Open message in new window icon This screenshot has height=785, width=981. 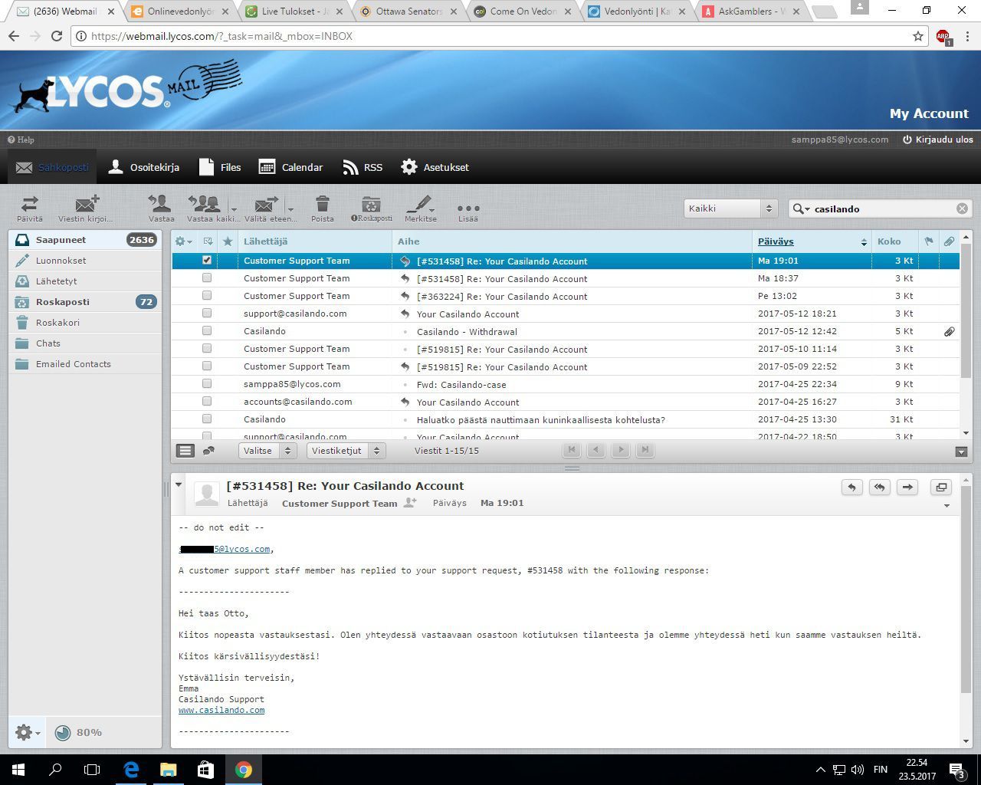(941, 488)
